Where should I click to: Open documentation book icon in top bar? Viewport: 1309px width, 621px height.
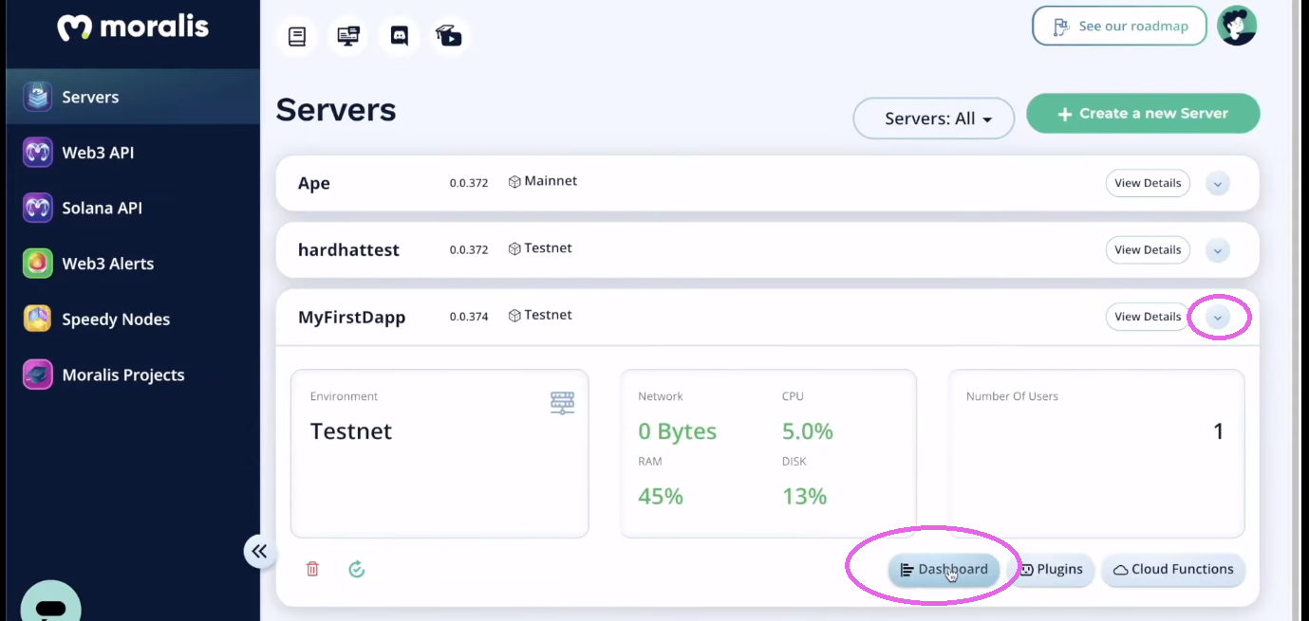(x=297, y=37)
